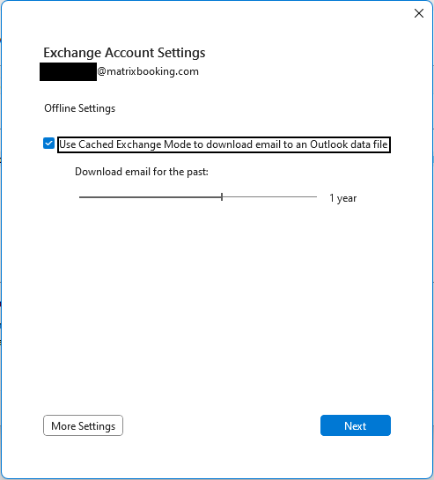Image resolution: width=434 pixels, height=480 pixels.
Task: Uncheck the Cached Exchange Mode checkbox
Action: pos(49,144)
